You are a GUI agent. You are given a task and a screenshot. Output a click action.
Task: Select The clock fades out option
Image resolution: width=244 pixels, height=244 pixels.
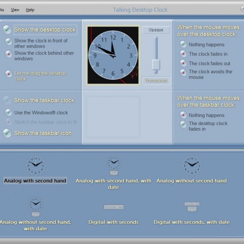(x=183, y=63)
